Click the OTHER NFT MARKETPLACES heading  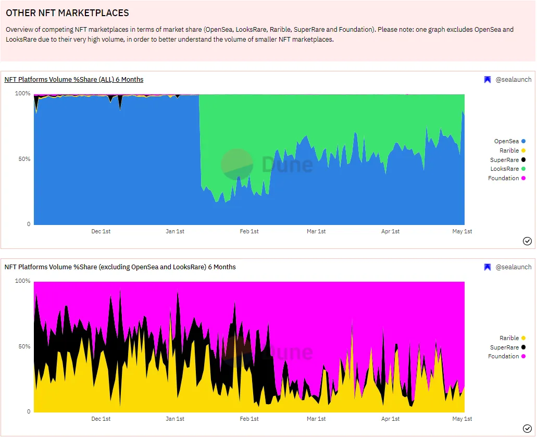pos(67,13)
